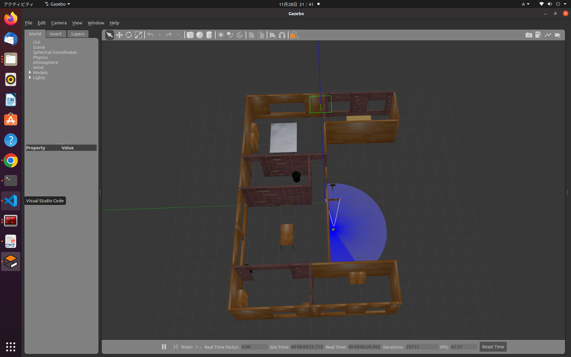Screen dimensions: 571x357
Task: Activate the selection arrow mode
Action: pyautogui.click(x=109, y=35)
